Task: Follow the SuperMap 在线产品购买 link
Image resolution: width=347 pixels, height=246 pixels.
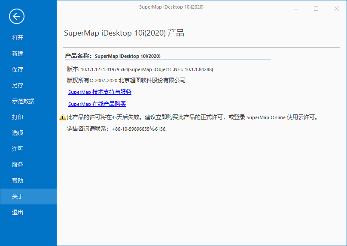Action: [x=97, y=104]
